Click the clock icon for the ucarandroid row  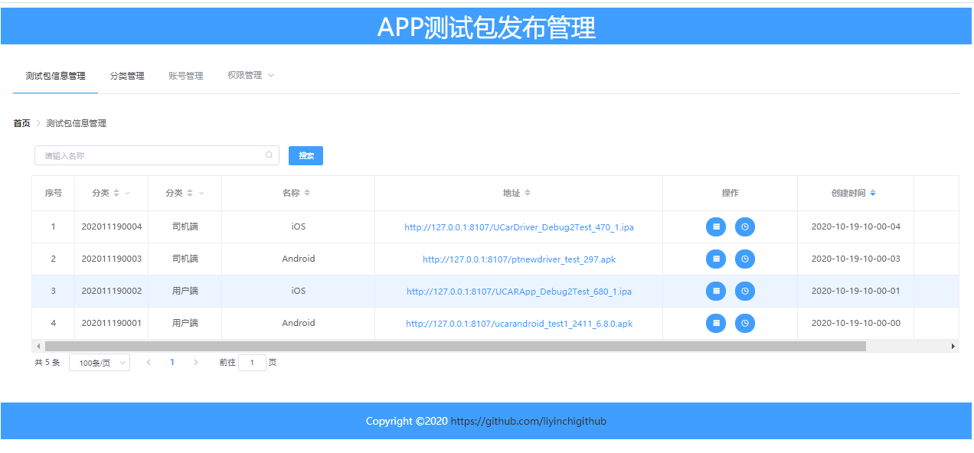pos(745,323)
